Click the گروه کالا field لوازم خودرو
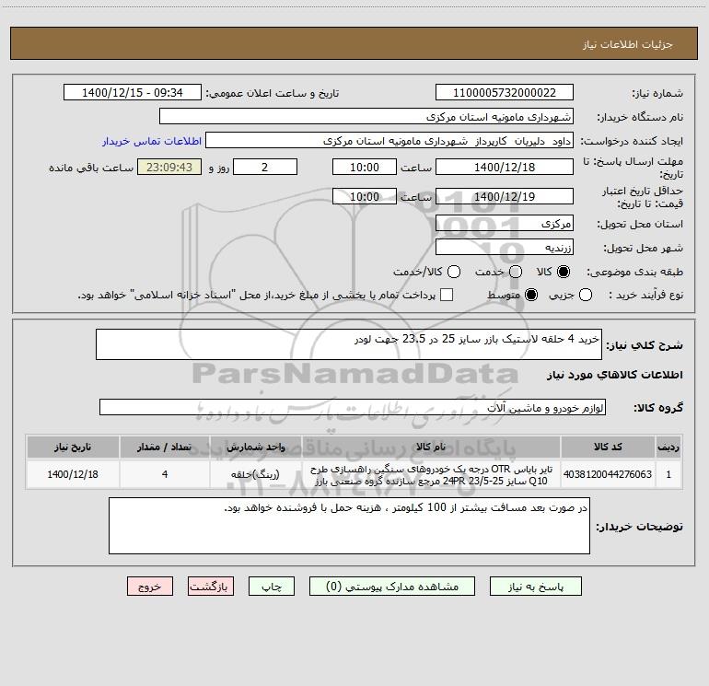Screen dimensions: 709x686 click(353, 407)
